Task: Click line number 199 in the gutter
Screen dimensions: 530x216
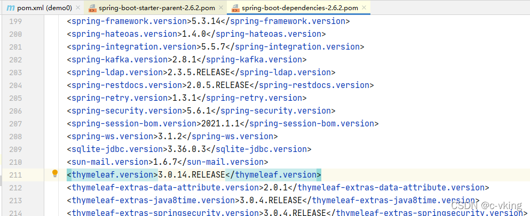Action: click(x=15, y=21)
